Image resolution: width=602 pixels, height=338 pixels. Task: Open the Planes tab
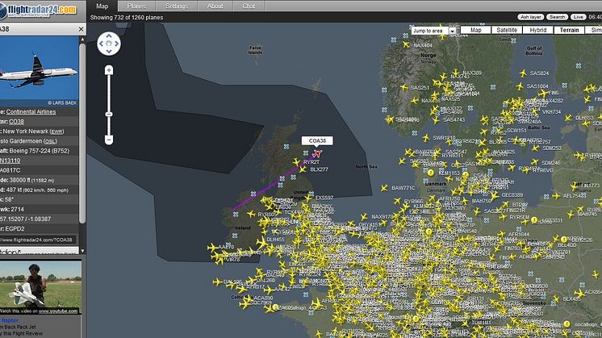[137, 6]
